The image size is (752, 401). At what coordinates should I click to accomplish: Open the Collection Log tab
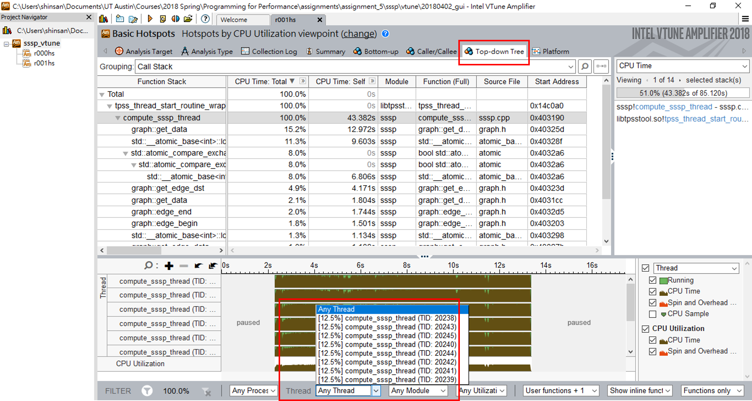(269, 51)
